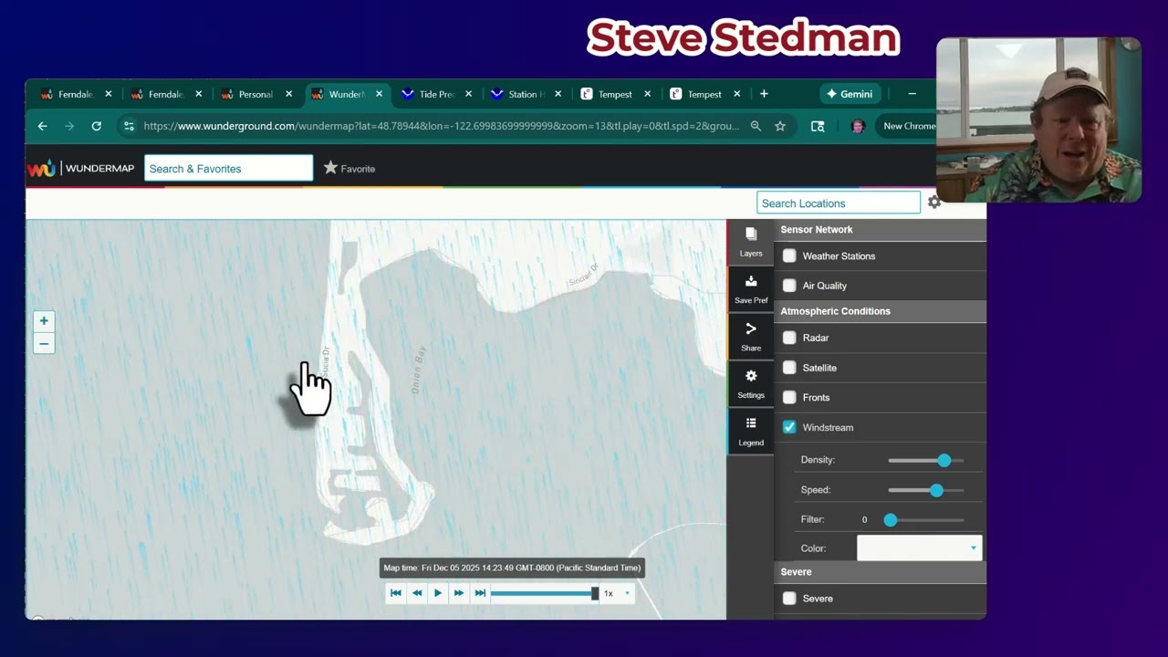Viewport: 1168px width, 657px height.
Task: Check the Severe layer checkbox
Action: [789, 599]
